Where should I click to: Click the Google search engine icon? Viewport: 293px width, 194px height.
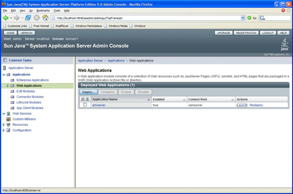click(x=262, y=18)
